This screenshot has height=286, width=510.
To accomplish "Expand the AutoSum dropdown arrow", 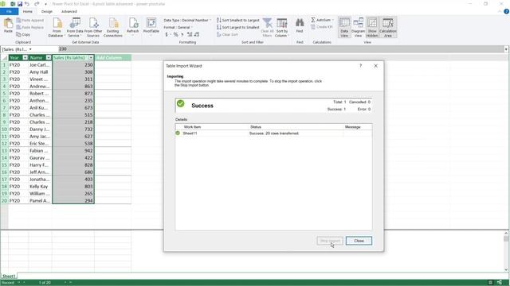I will (333, 20).
